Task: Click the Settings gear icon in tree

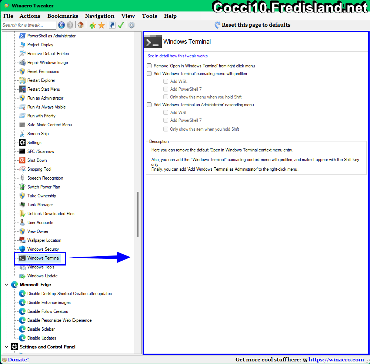Action: 22,143
